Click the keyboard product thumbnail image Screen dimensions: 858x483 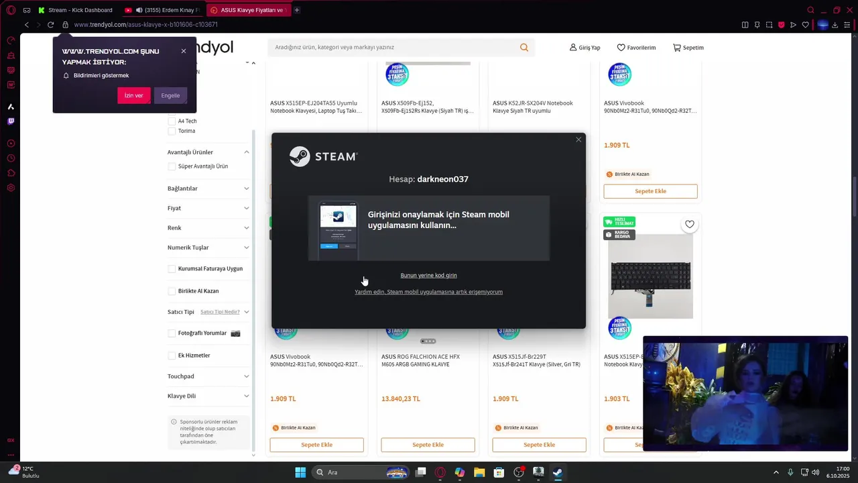[650, 276]
